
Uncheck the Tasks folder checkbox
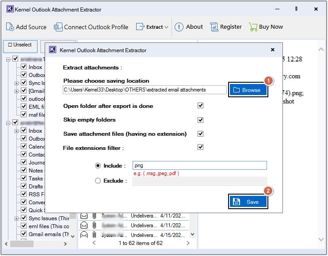pyautogui.click(x=24, y=178)
